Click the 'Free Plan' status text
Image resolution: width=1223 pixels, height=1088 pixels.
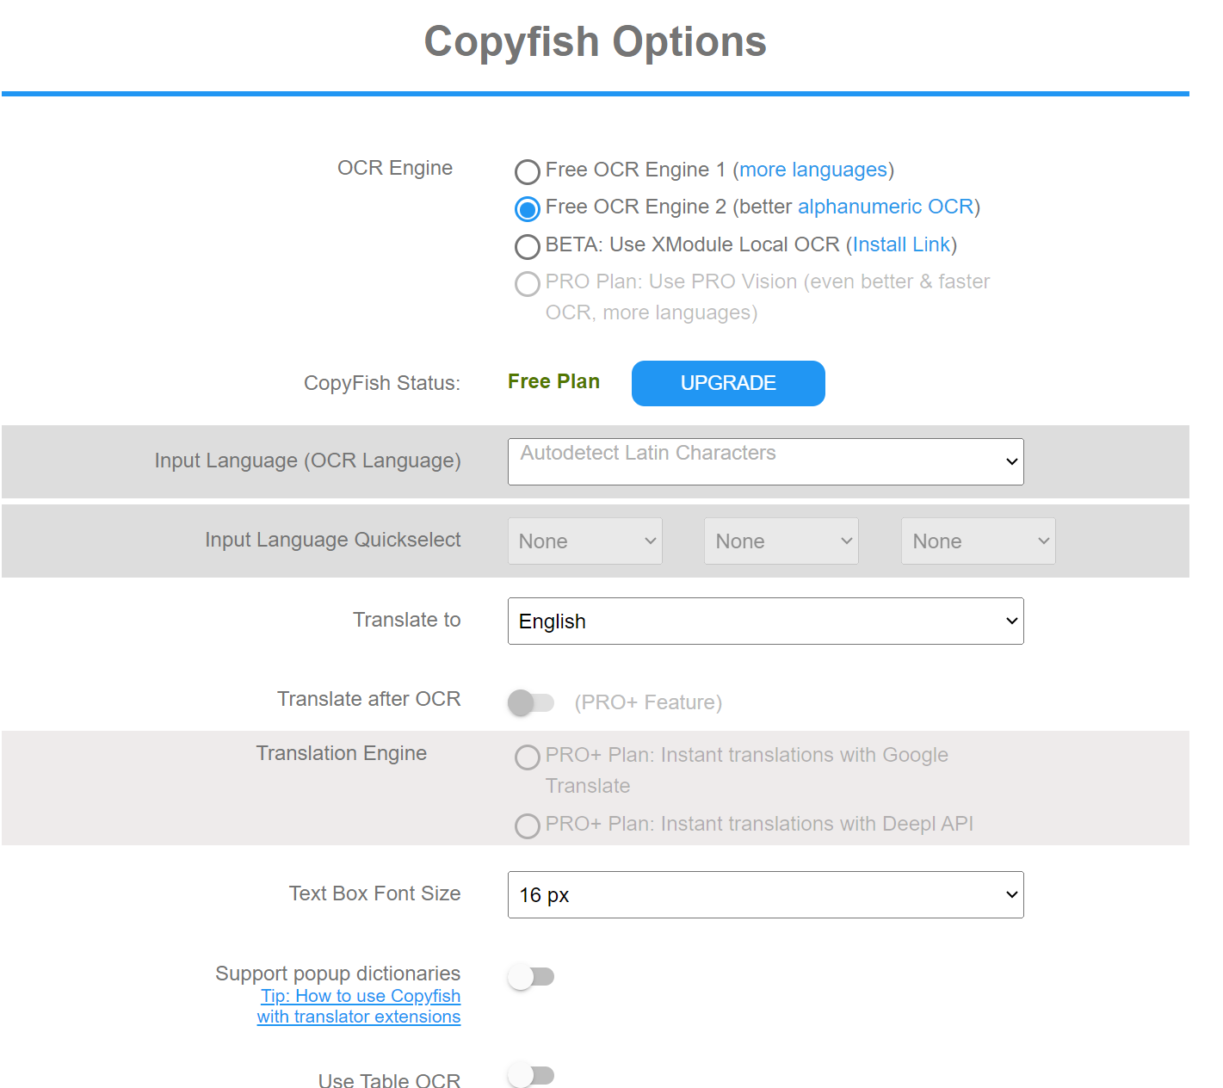pos(553,381)
